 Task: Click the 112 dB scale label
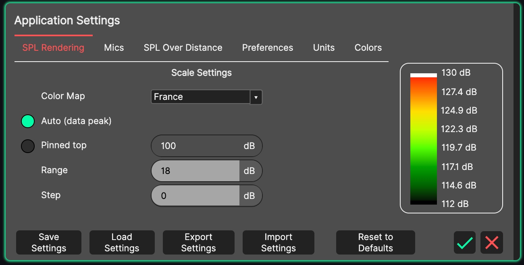point(455,204)
